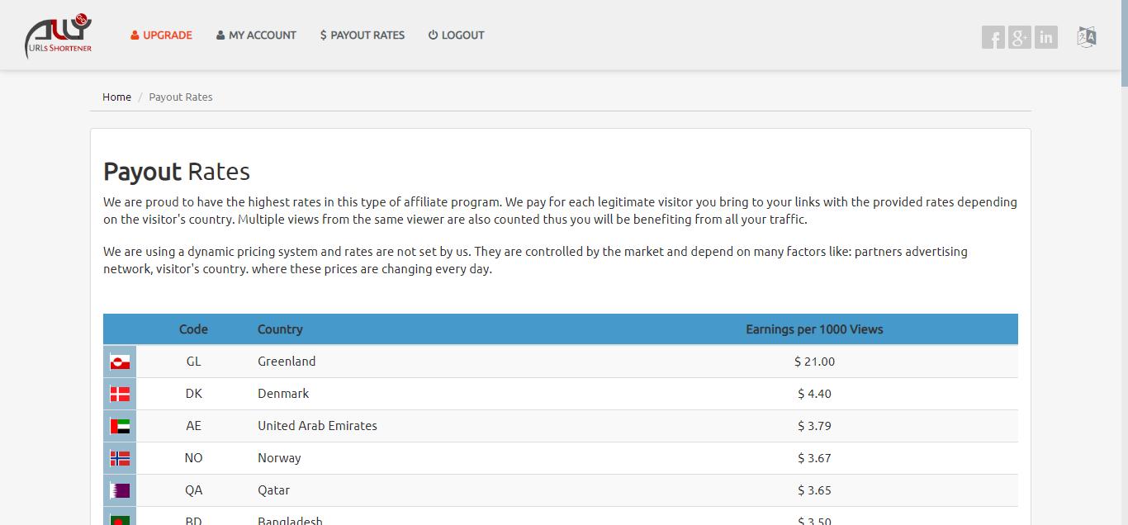Open the LinkedIn social icon
The height and width of the screenshot is (525, 1128).
1046,37
